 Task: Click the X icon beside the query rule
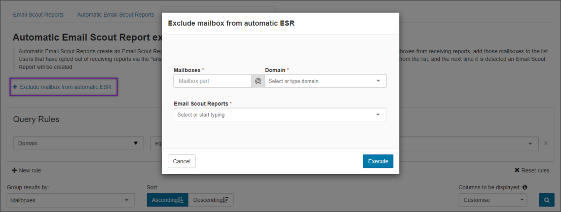(x=546, y=144)
